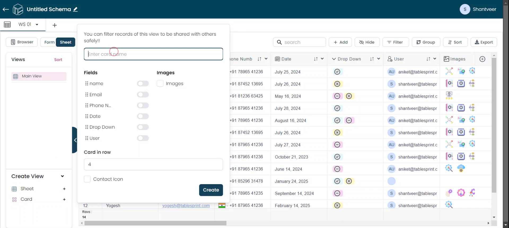Switch to the Form tab
The height and width of the screenshot is (228, 509).
coord(49,42)
